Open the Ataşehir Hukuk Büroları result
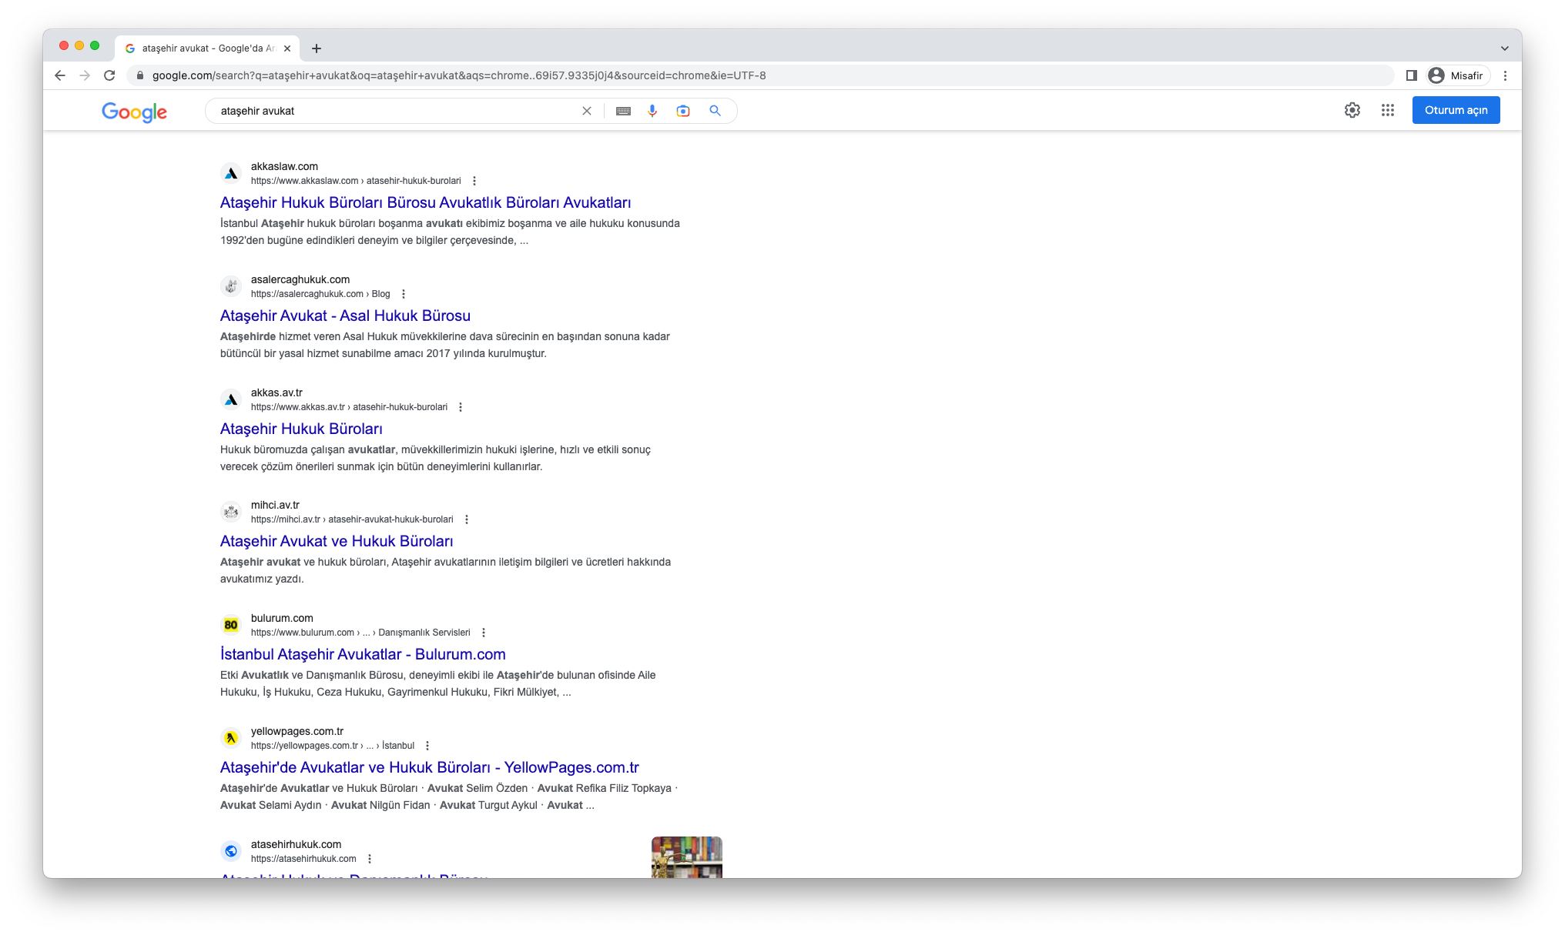Screen dimensions: 1565x935 [301, 429]
